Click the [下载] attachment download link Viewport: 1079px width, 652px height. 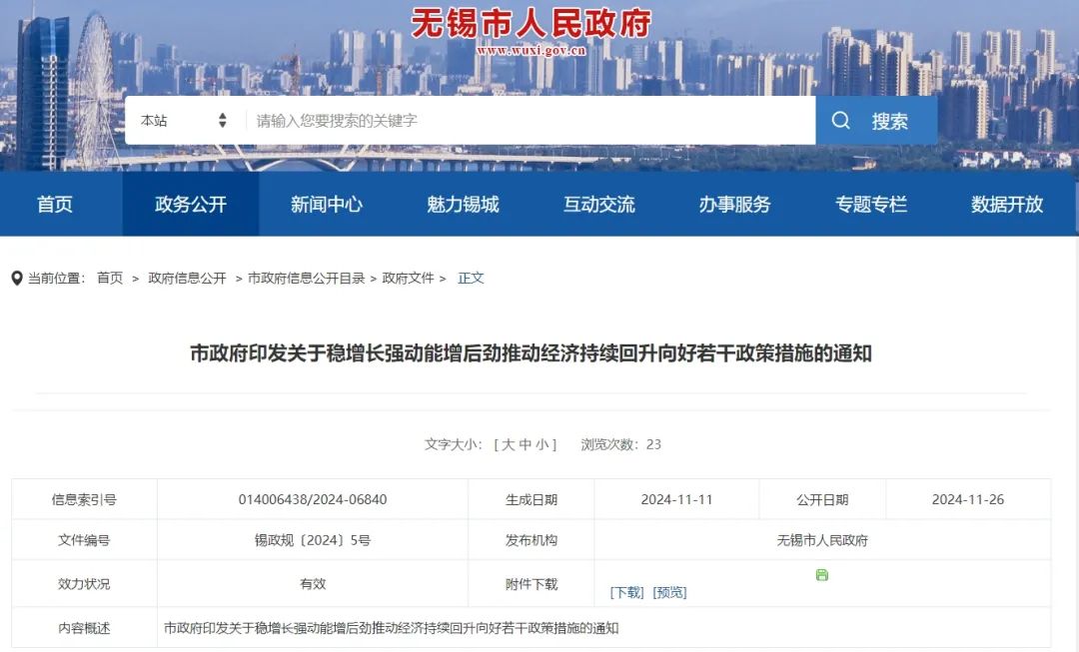tap(626, 592)
